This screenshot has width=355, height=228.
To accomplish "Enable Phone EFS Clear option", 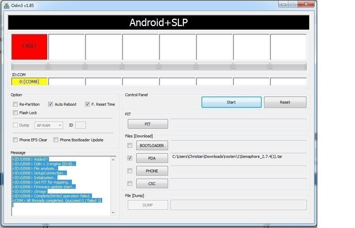I will [15, 140].
